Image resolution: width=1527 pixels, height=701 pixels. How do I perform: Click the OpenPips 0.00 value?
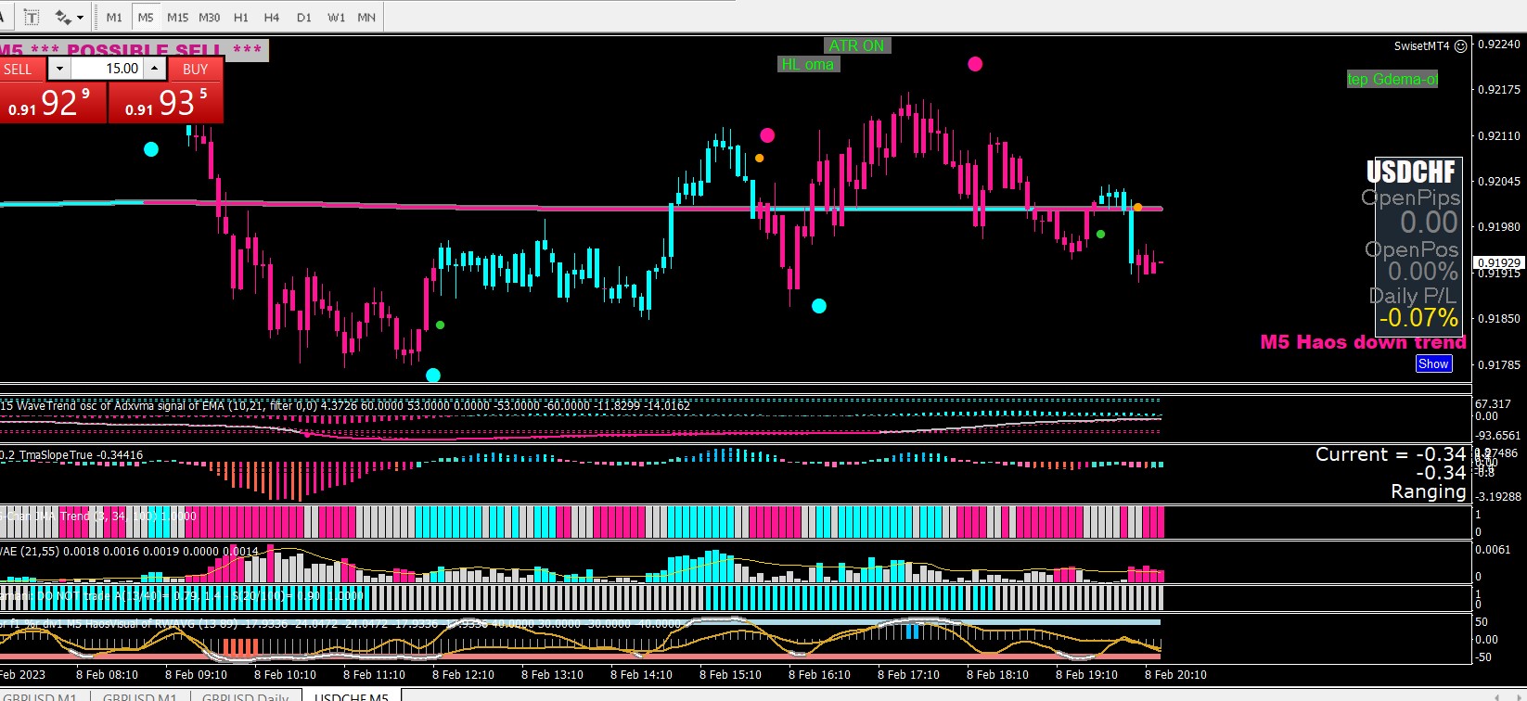coord(1429,223)
